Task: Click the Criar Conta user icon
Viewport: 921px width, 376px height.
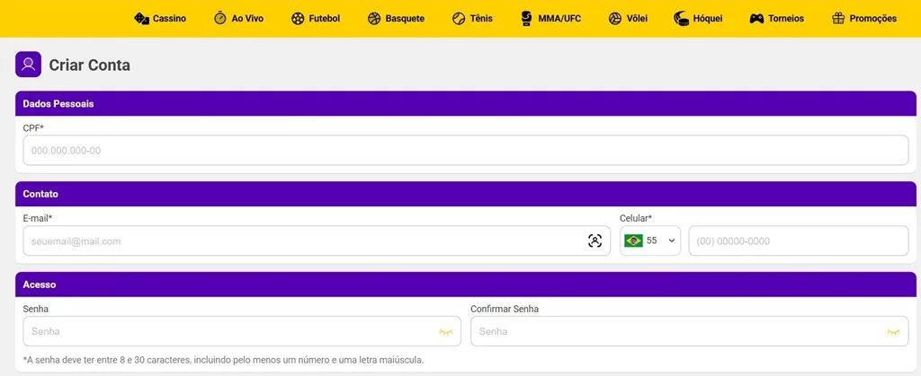Action: point(29,65)
